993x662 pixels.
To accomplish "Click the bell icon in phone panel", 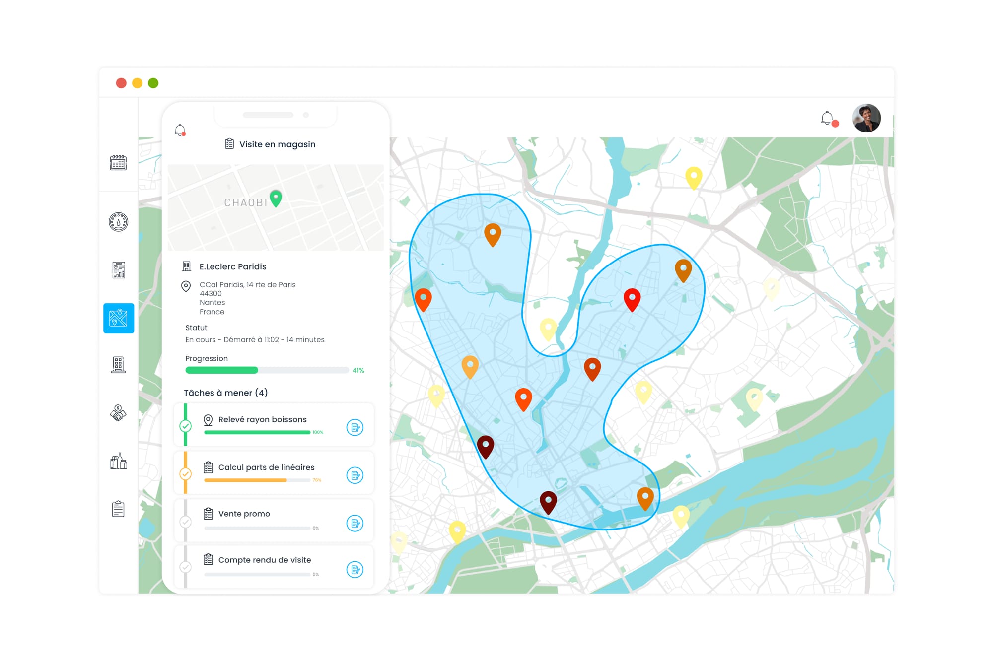I will click(180, 130).
